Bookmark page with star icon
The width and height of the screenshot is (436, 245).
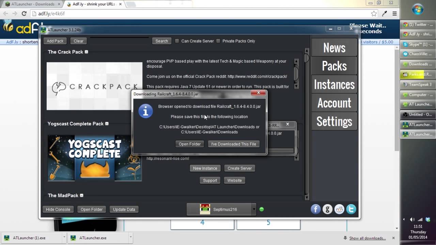[374, 14]
